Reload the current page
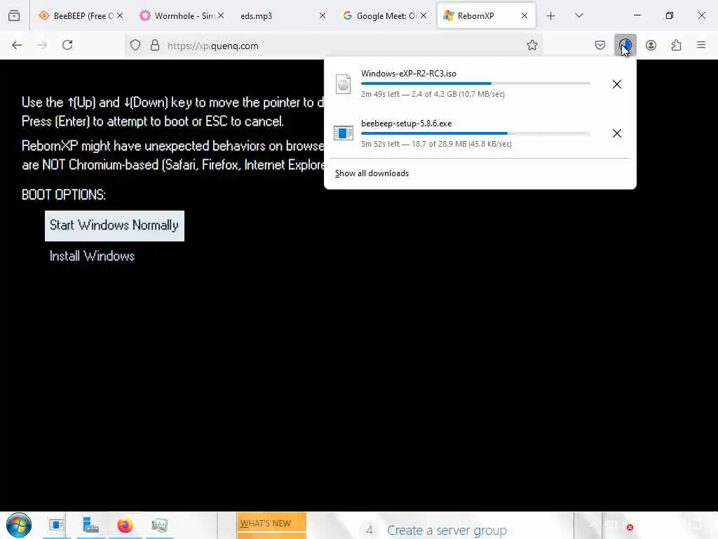Viewport: 718px width, 539px height. pyautogui.click(x=67, y=45)
